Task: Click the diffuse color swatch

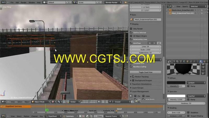Action: [x=176, y=83]
